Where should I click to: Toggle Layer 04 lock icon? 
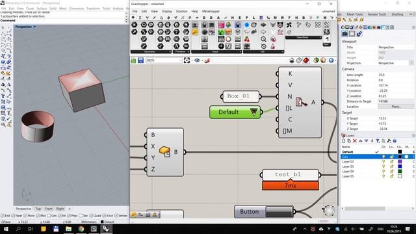point(391,172)
